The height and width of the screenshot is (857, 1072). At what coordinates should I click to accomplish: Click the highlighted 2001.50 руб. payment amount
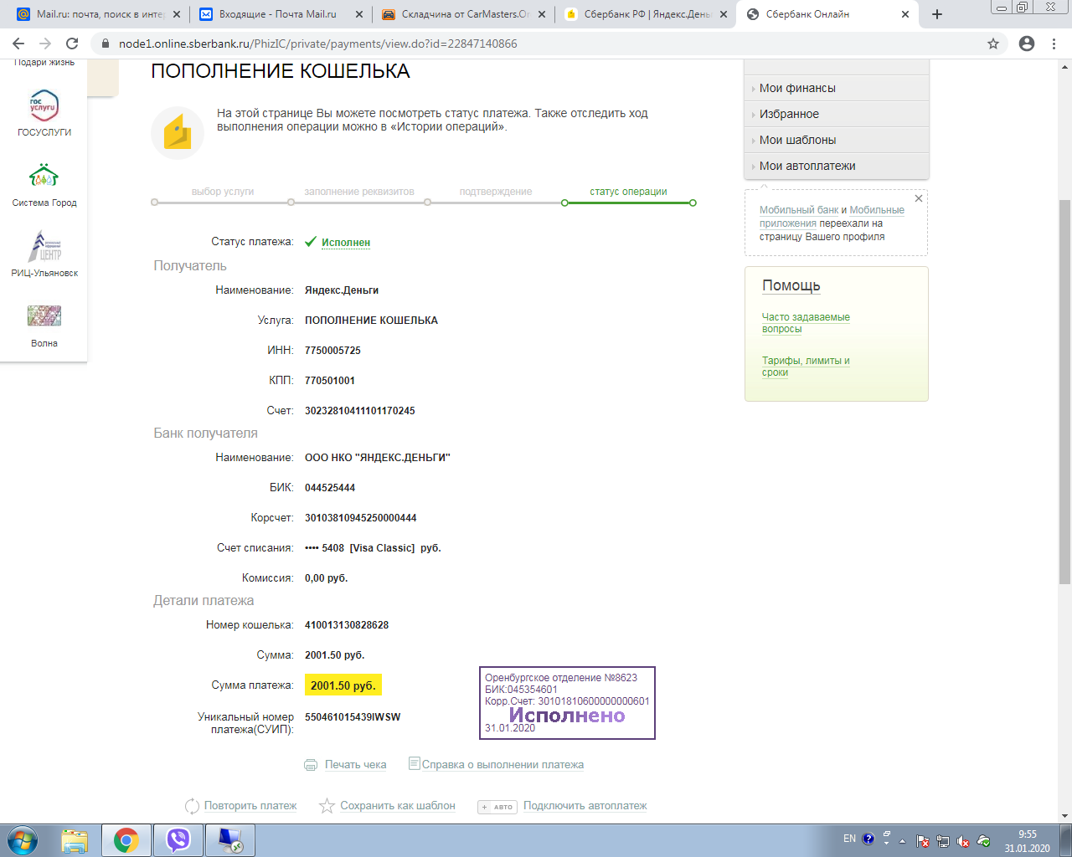tap(343, 685)
